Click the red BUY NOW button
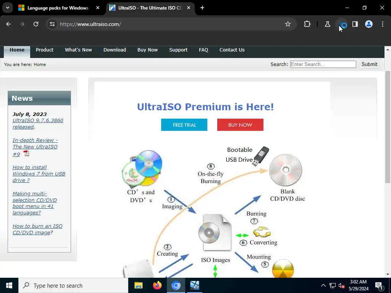Viewport: 391px width, 293px height. 240,125
